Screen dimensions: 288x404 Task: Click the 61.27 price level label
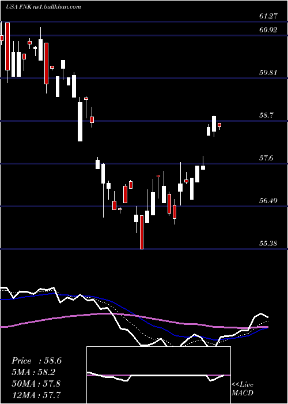click(x=268, y=16)
